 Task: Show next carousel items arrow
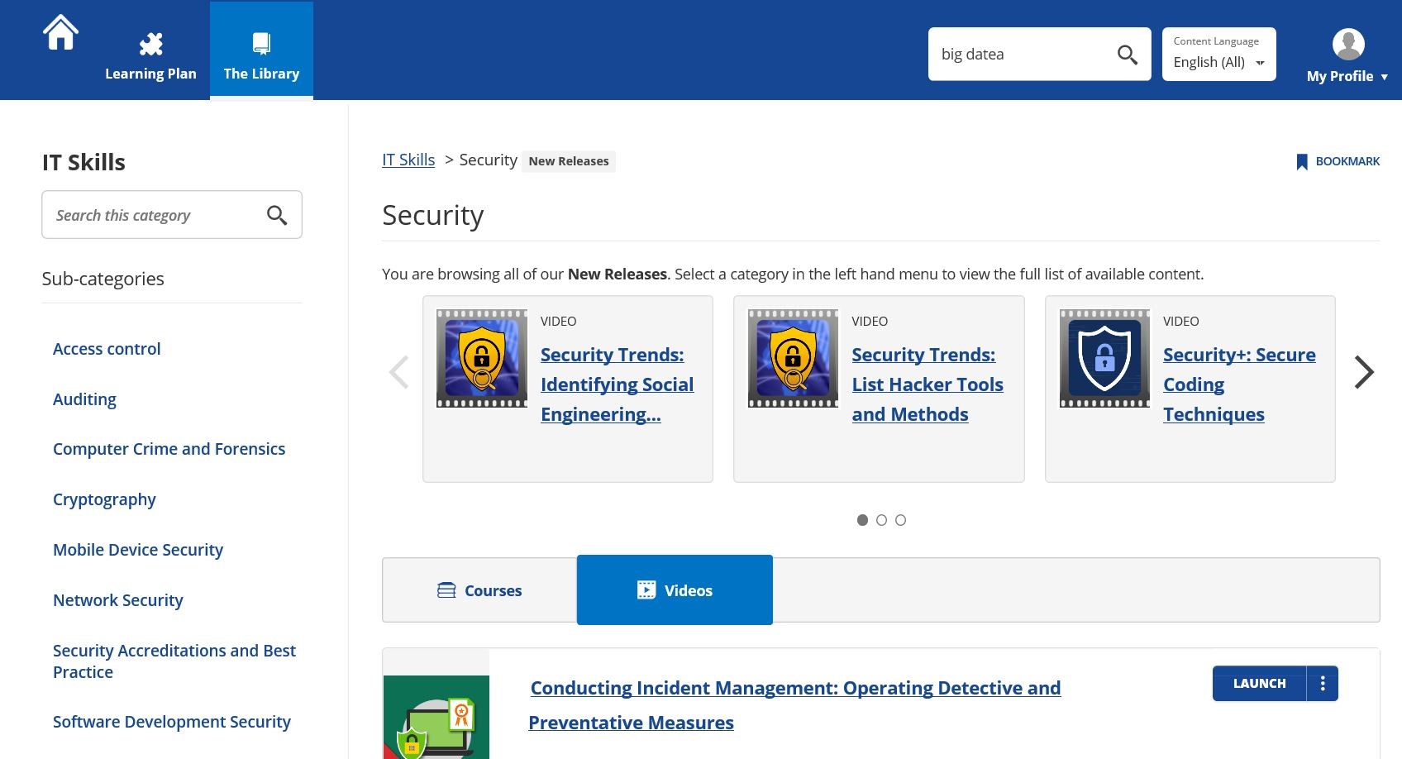coord(1363,372)
